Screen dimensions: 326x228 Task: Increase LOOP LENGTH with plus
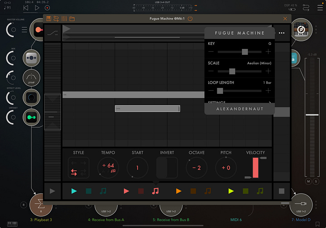pyautogui.click(x=268, y=91)
